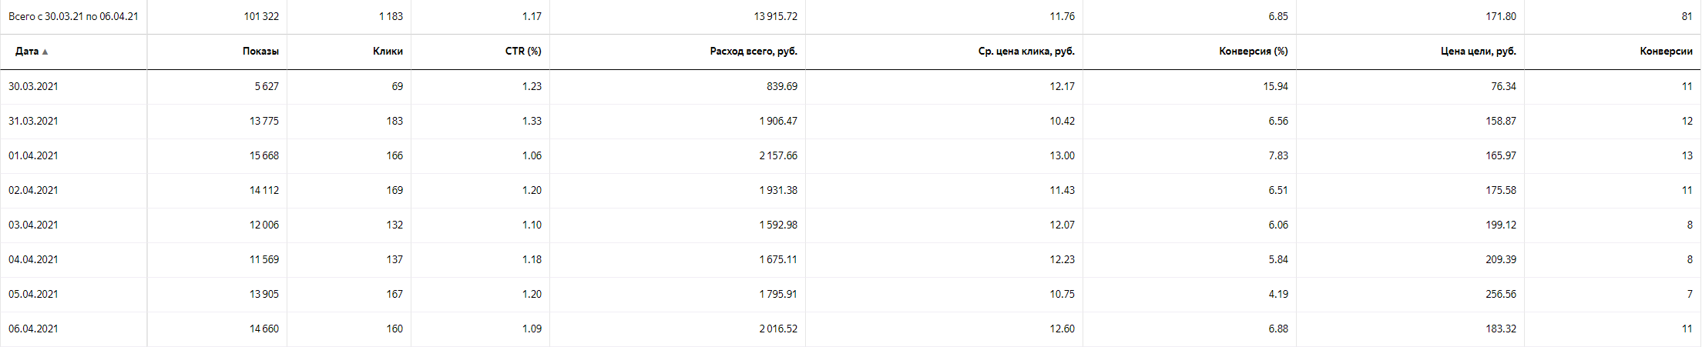
Task: Click the 256.56 goal price cell
Action: [x=1501, y=294]
